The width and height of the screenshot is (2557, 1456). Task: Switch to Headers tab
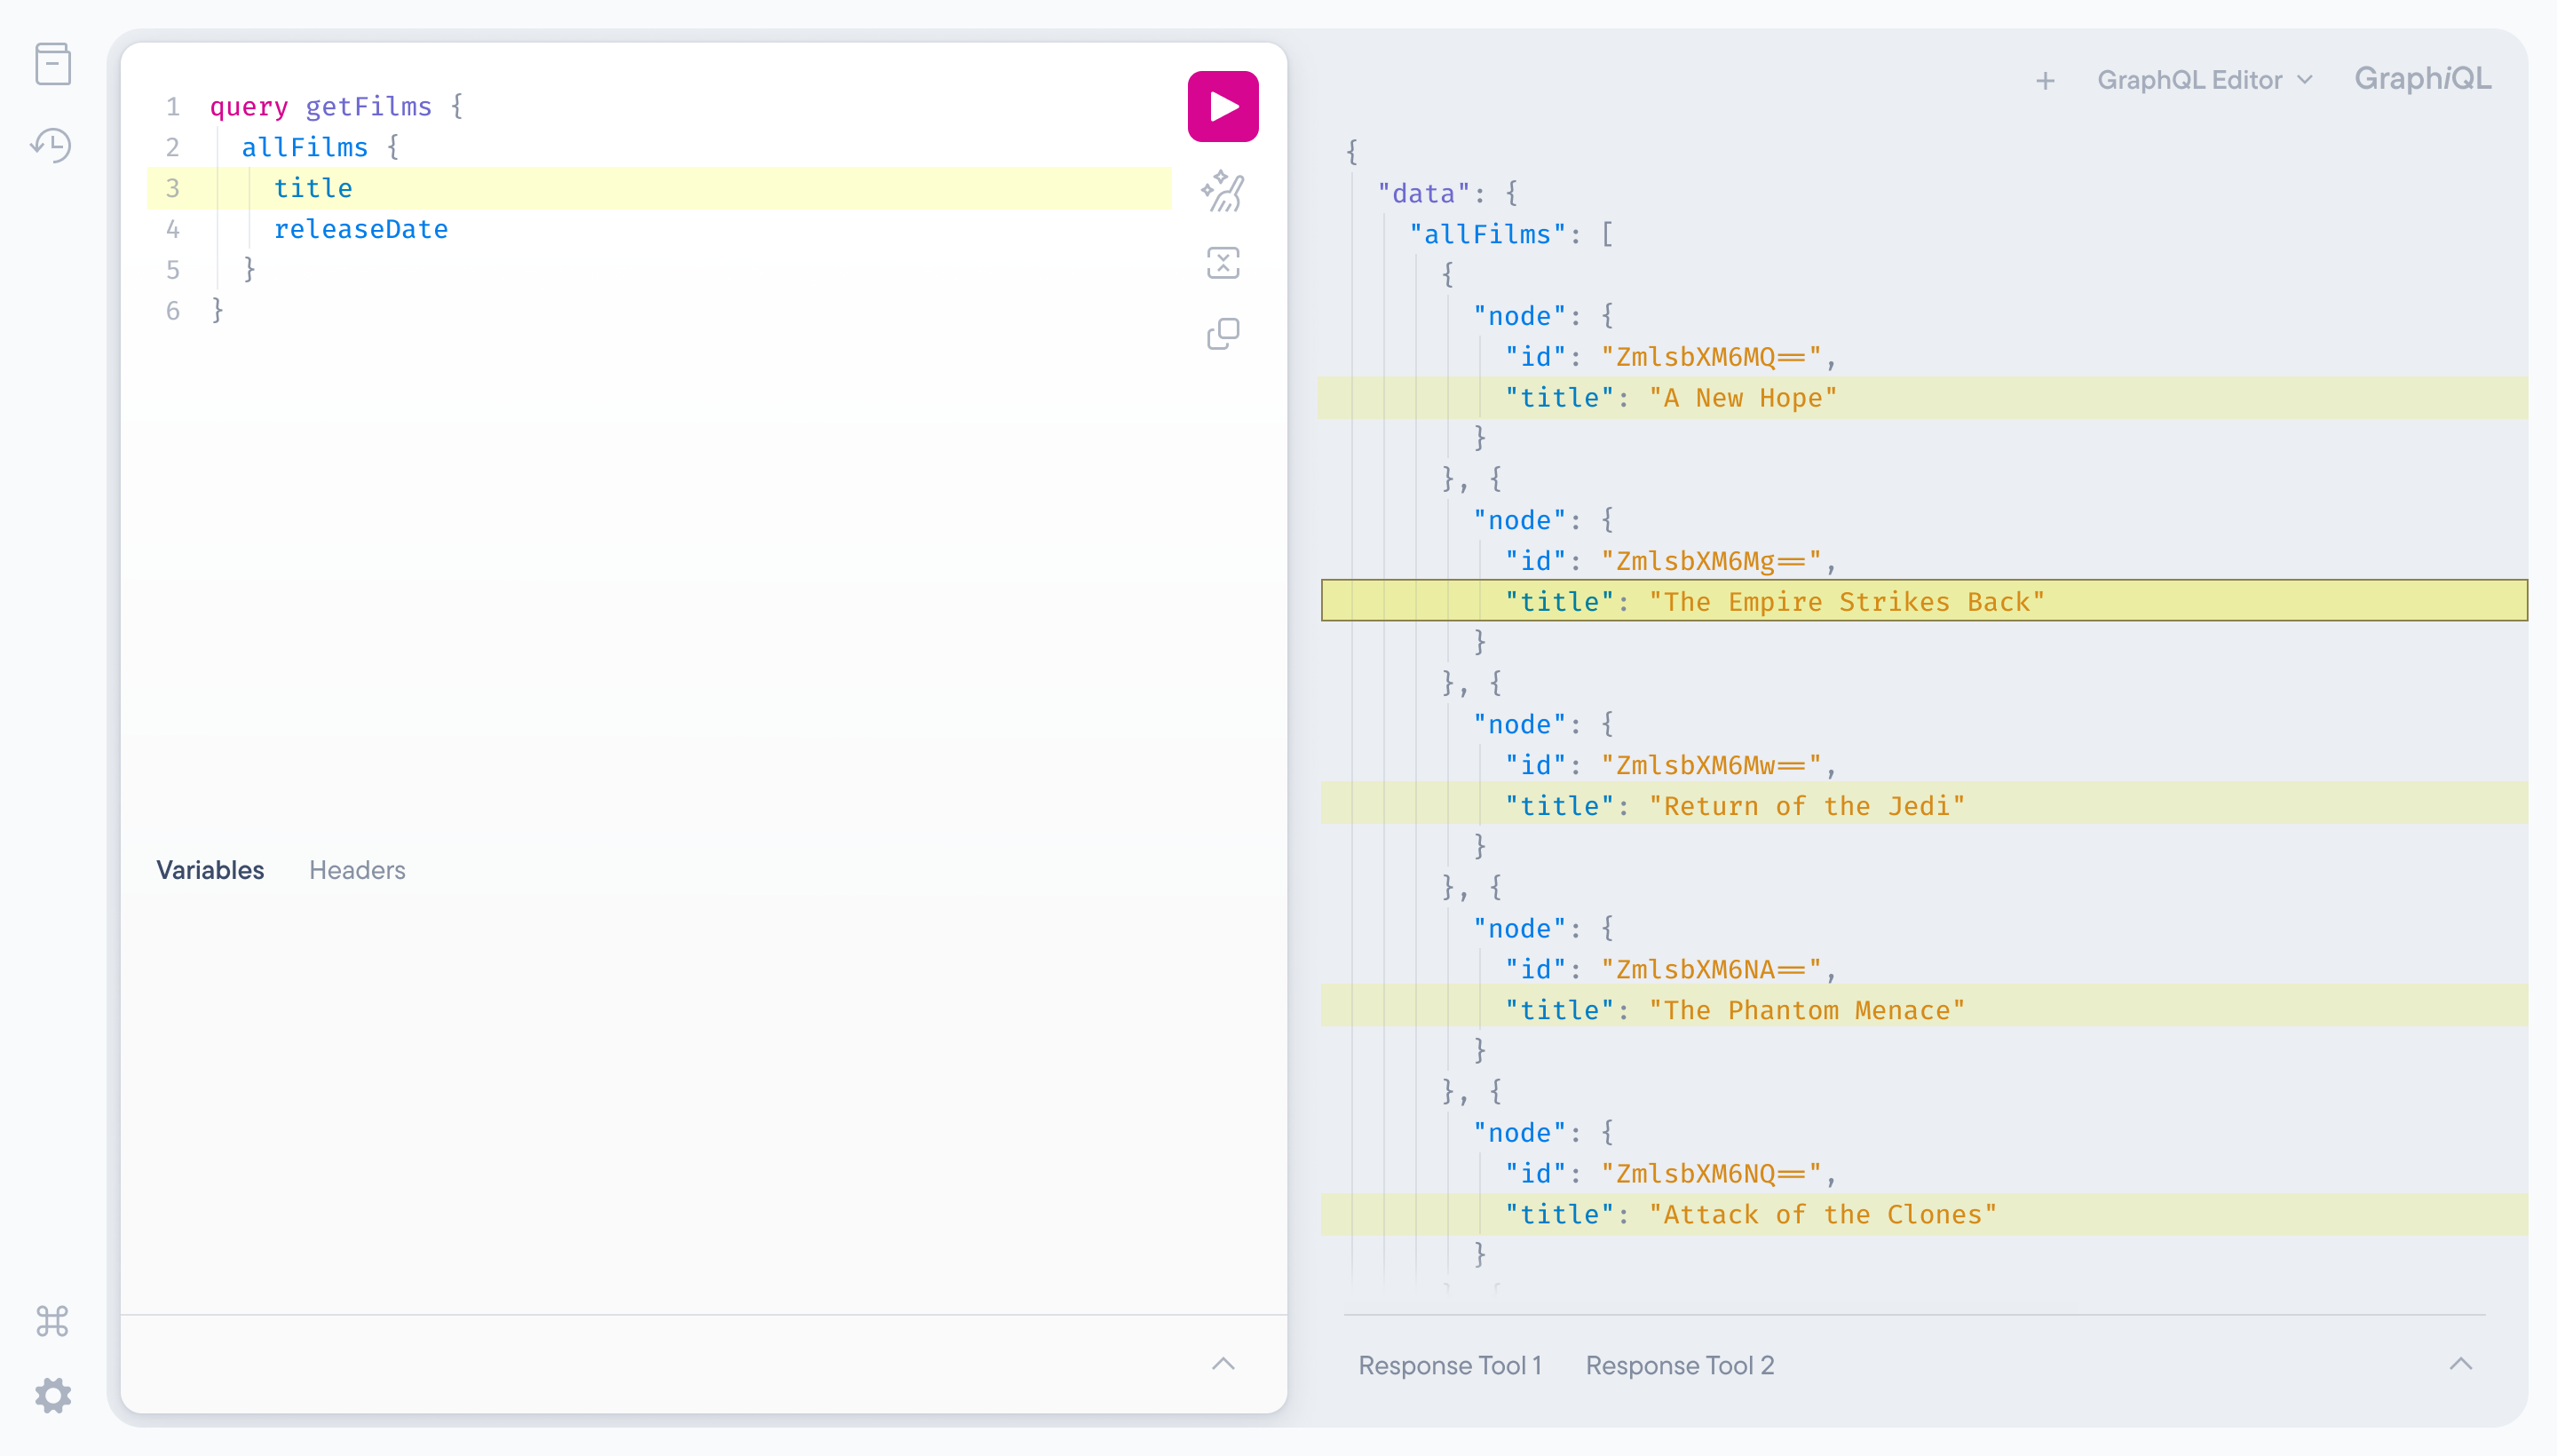pos(357,870)
